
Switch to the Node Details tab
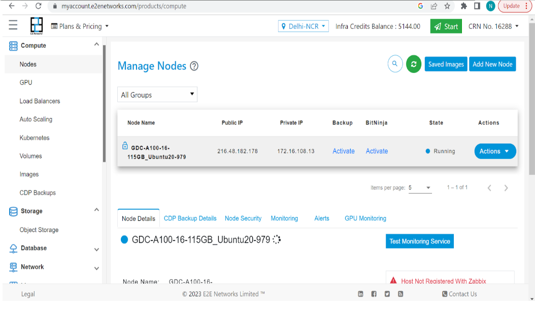point(138,219)
